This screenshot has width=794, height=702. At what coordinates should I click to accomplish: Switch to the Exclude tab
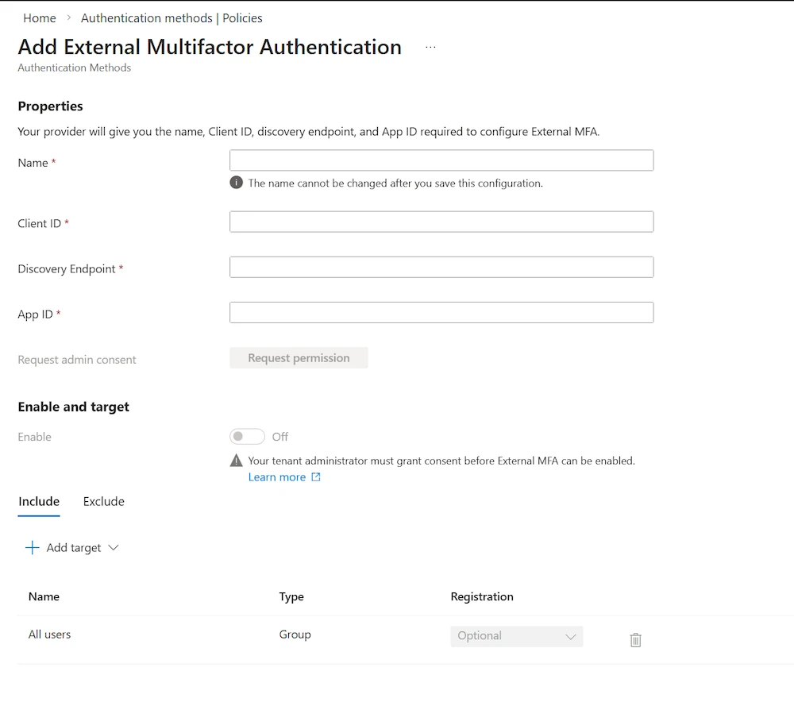(x=104, y=502)
